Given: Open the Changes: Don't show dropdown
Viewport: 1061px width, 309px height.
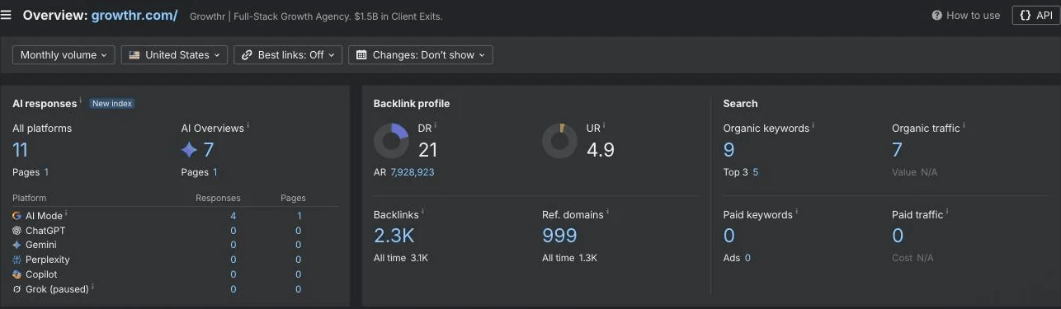Looking at the screenshot, I should (x=421, y=55).
